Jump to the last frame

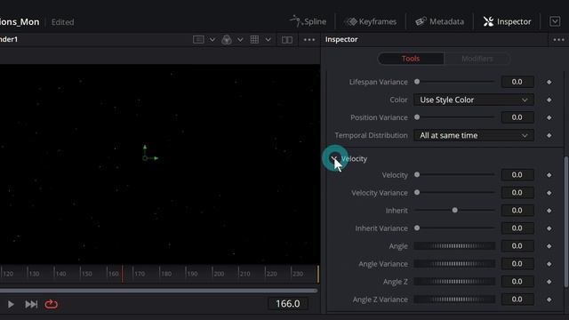pyautogui.click(x=31, y=304)
